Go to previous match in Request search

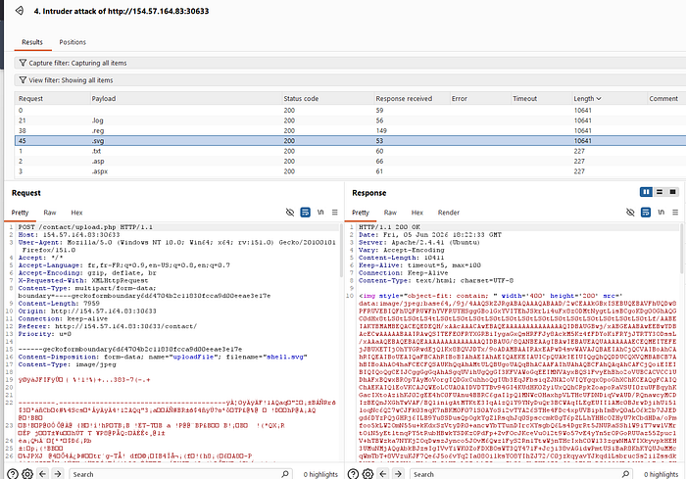tap(42, 474)
